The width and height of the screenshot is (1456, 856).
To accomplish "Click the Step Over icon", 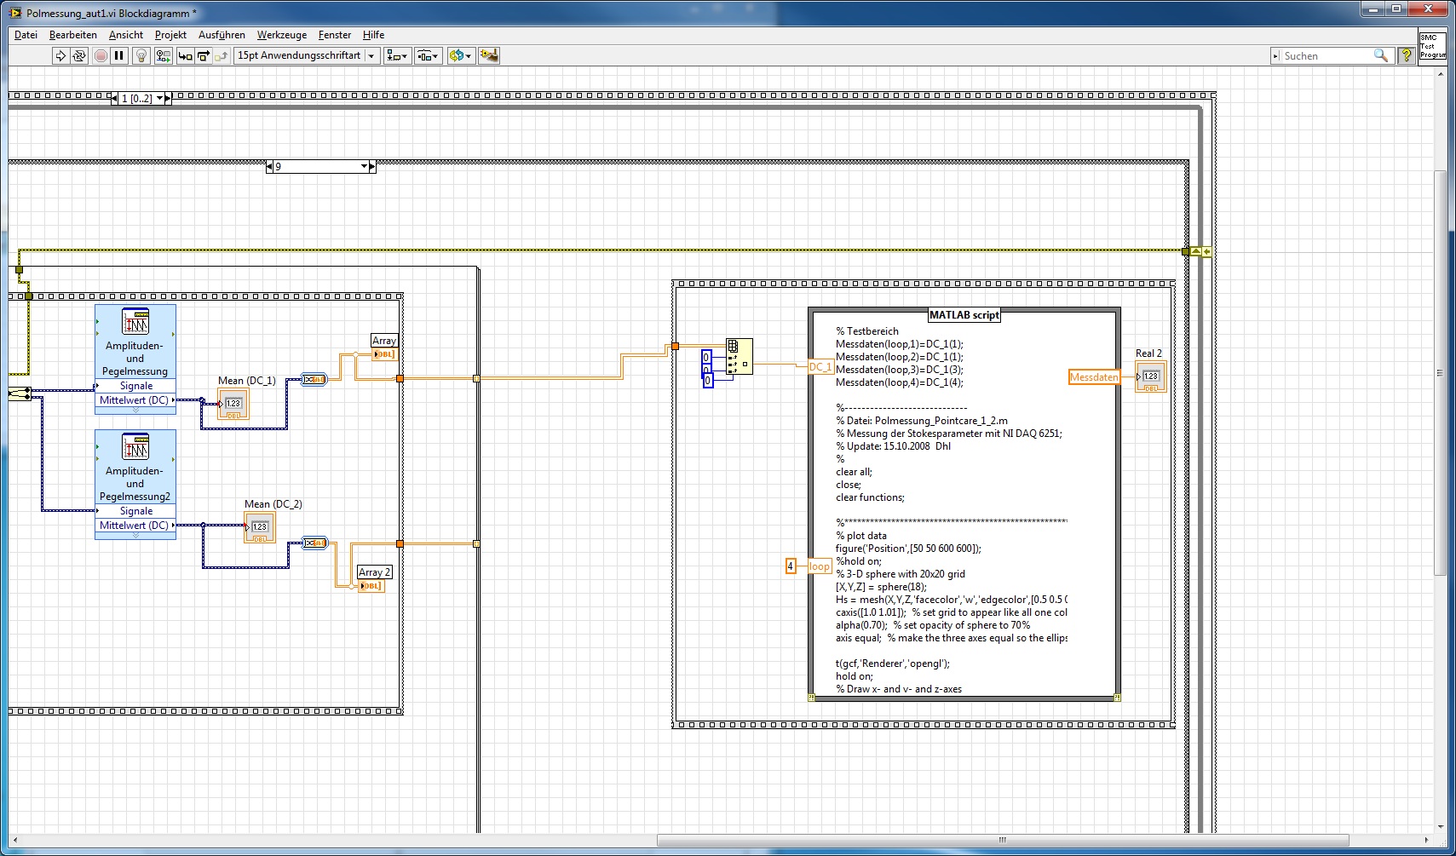I will pyautogui.click(x=204, y=55).
